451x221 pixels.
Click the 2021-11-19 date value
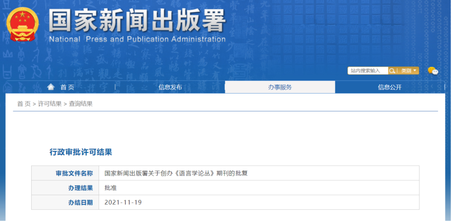[123, 202]
